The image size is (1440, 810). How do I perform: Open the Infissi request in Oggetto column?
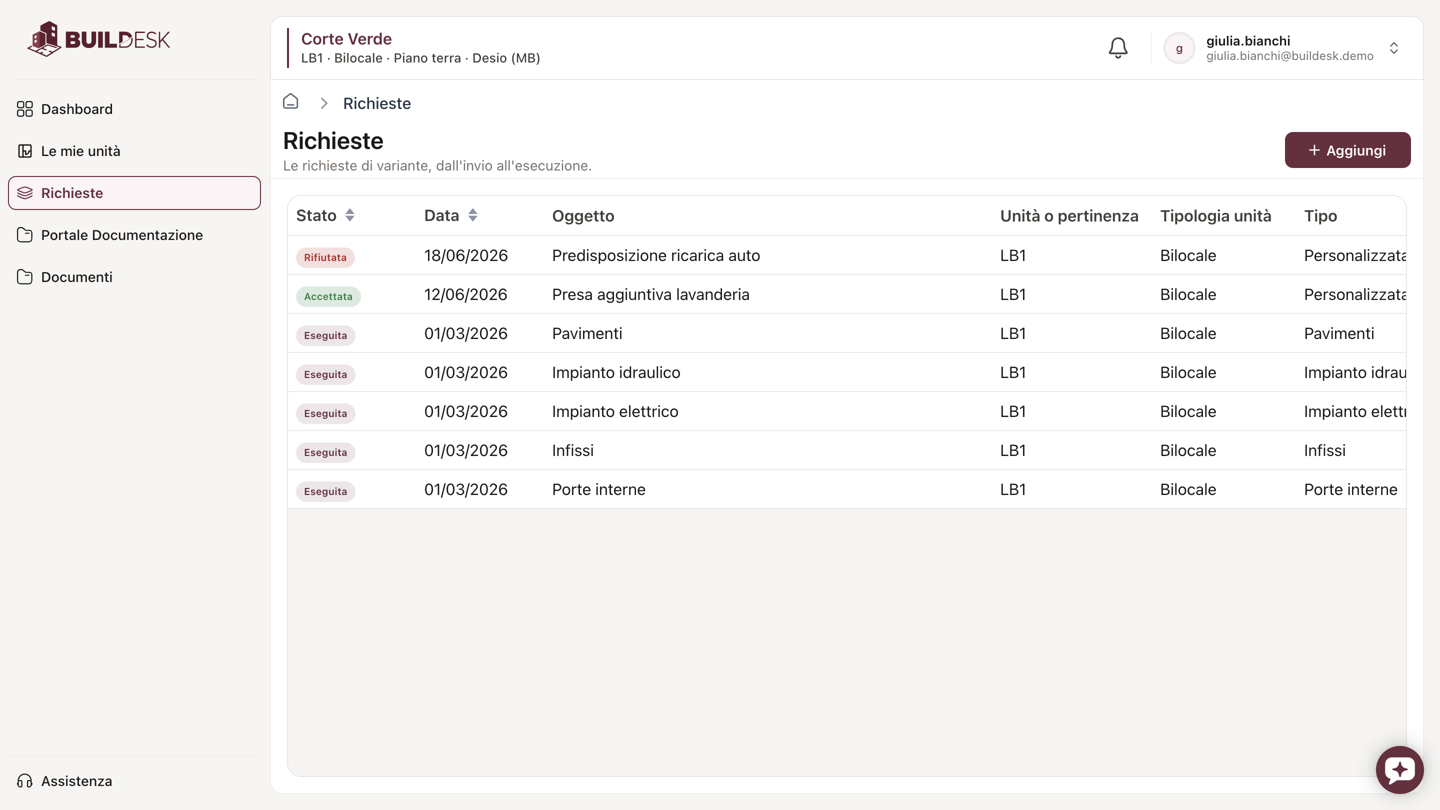click(x=572, y=450)
